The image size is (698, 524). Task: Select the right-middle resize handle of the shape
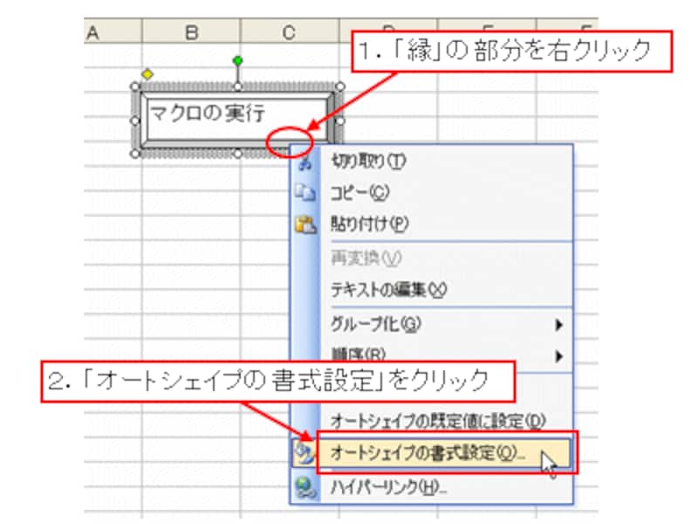click(340, 121)
